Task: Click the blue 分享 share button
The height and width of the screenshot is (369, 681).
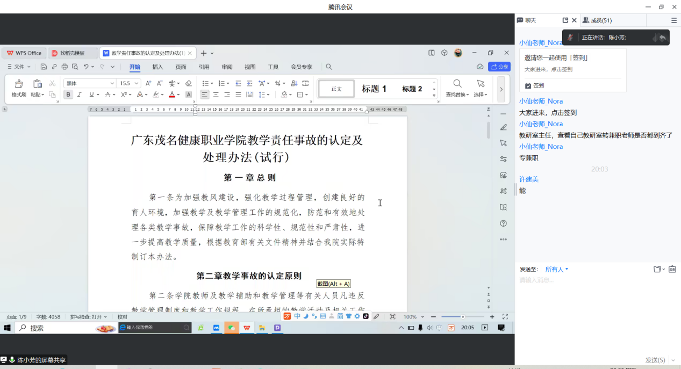Action: point(499,67)
